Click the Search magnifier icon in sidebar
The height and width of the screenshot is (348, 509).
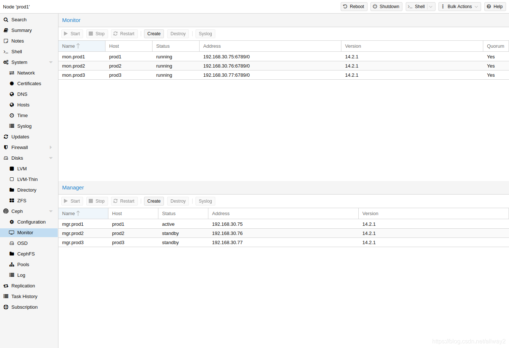(6, 20)
